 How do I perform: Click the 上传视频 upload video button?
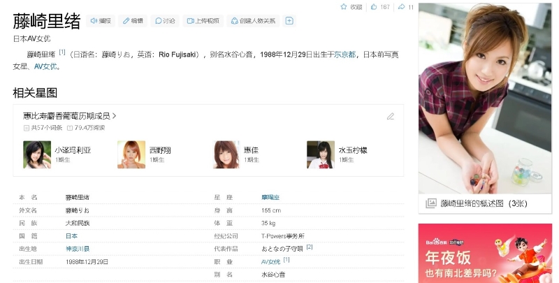pyautogui.click(x=203, y=21)
